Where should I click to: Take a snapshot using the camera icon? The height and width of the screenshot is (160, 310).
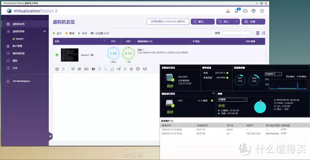coord(93,69)
